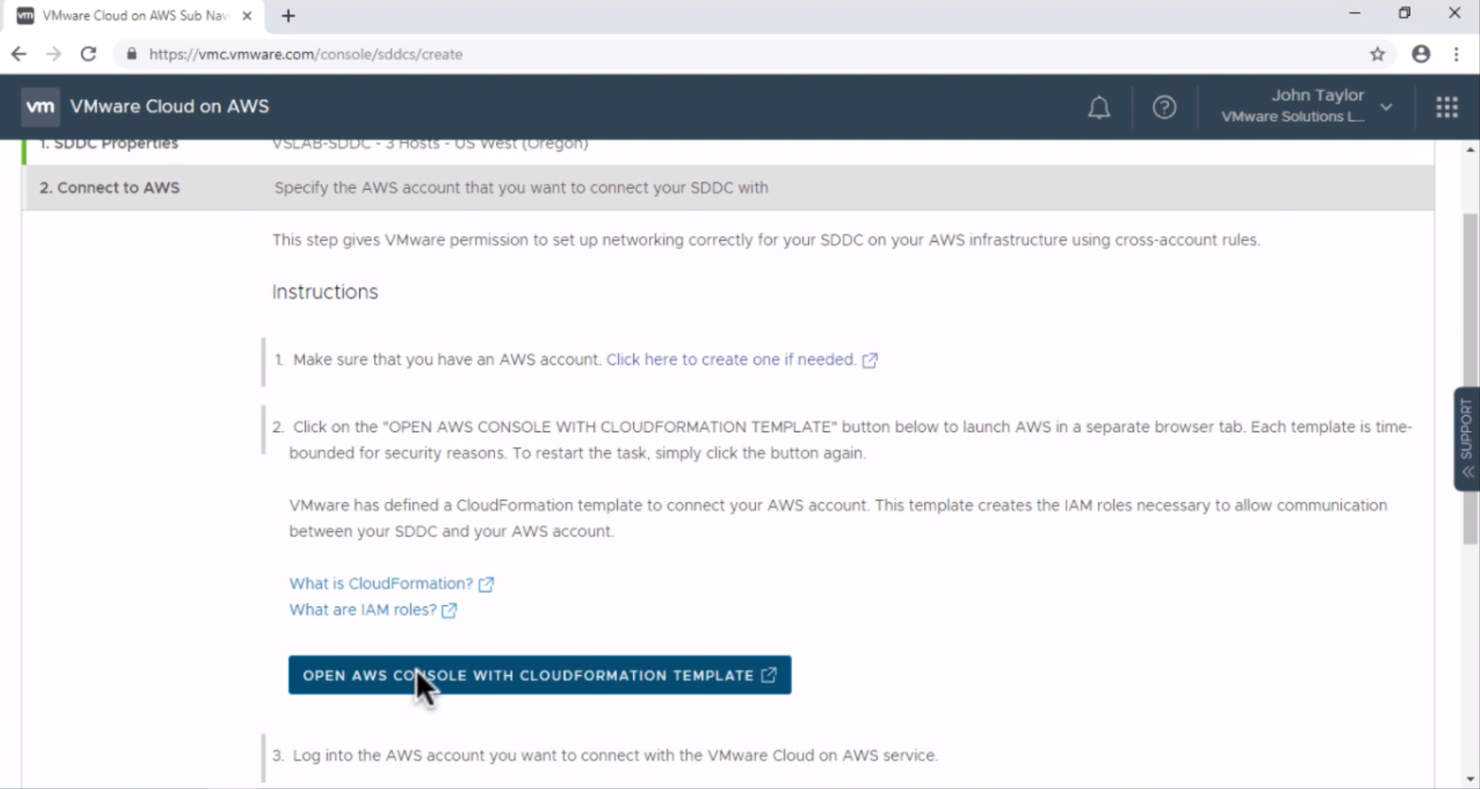
Task: Bookmark this page with star icon
Action: coord(1377,54)
